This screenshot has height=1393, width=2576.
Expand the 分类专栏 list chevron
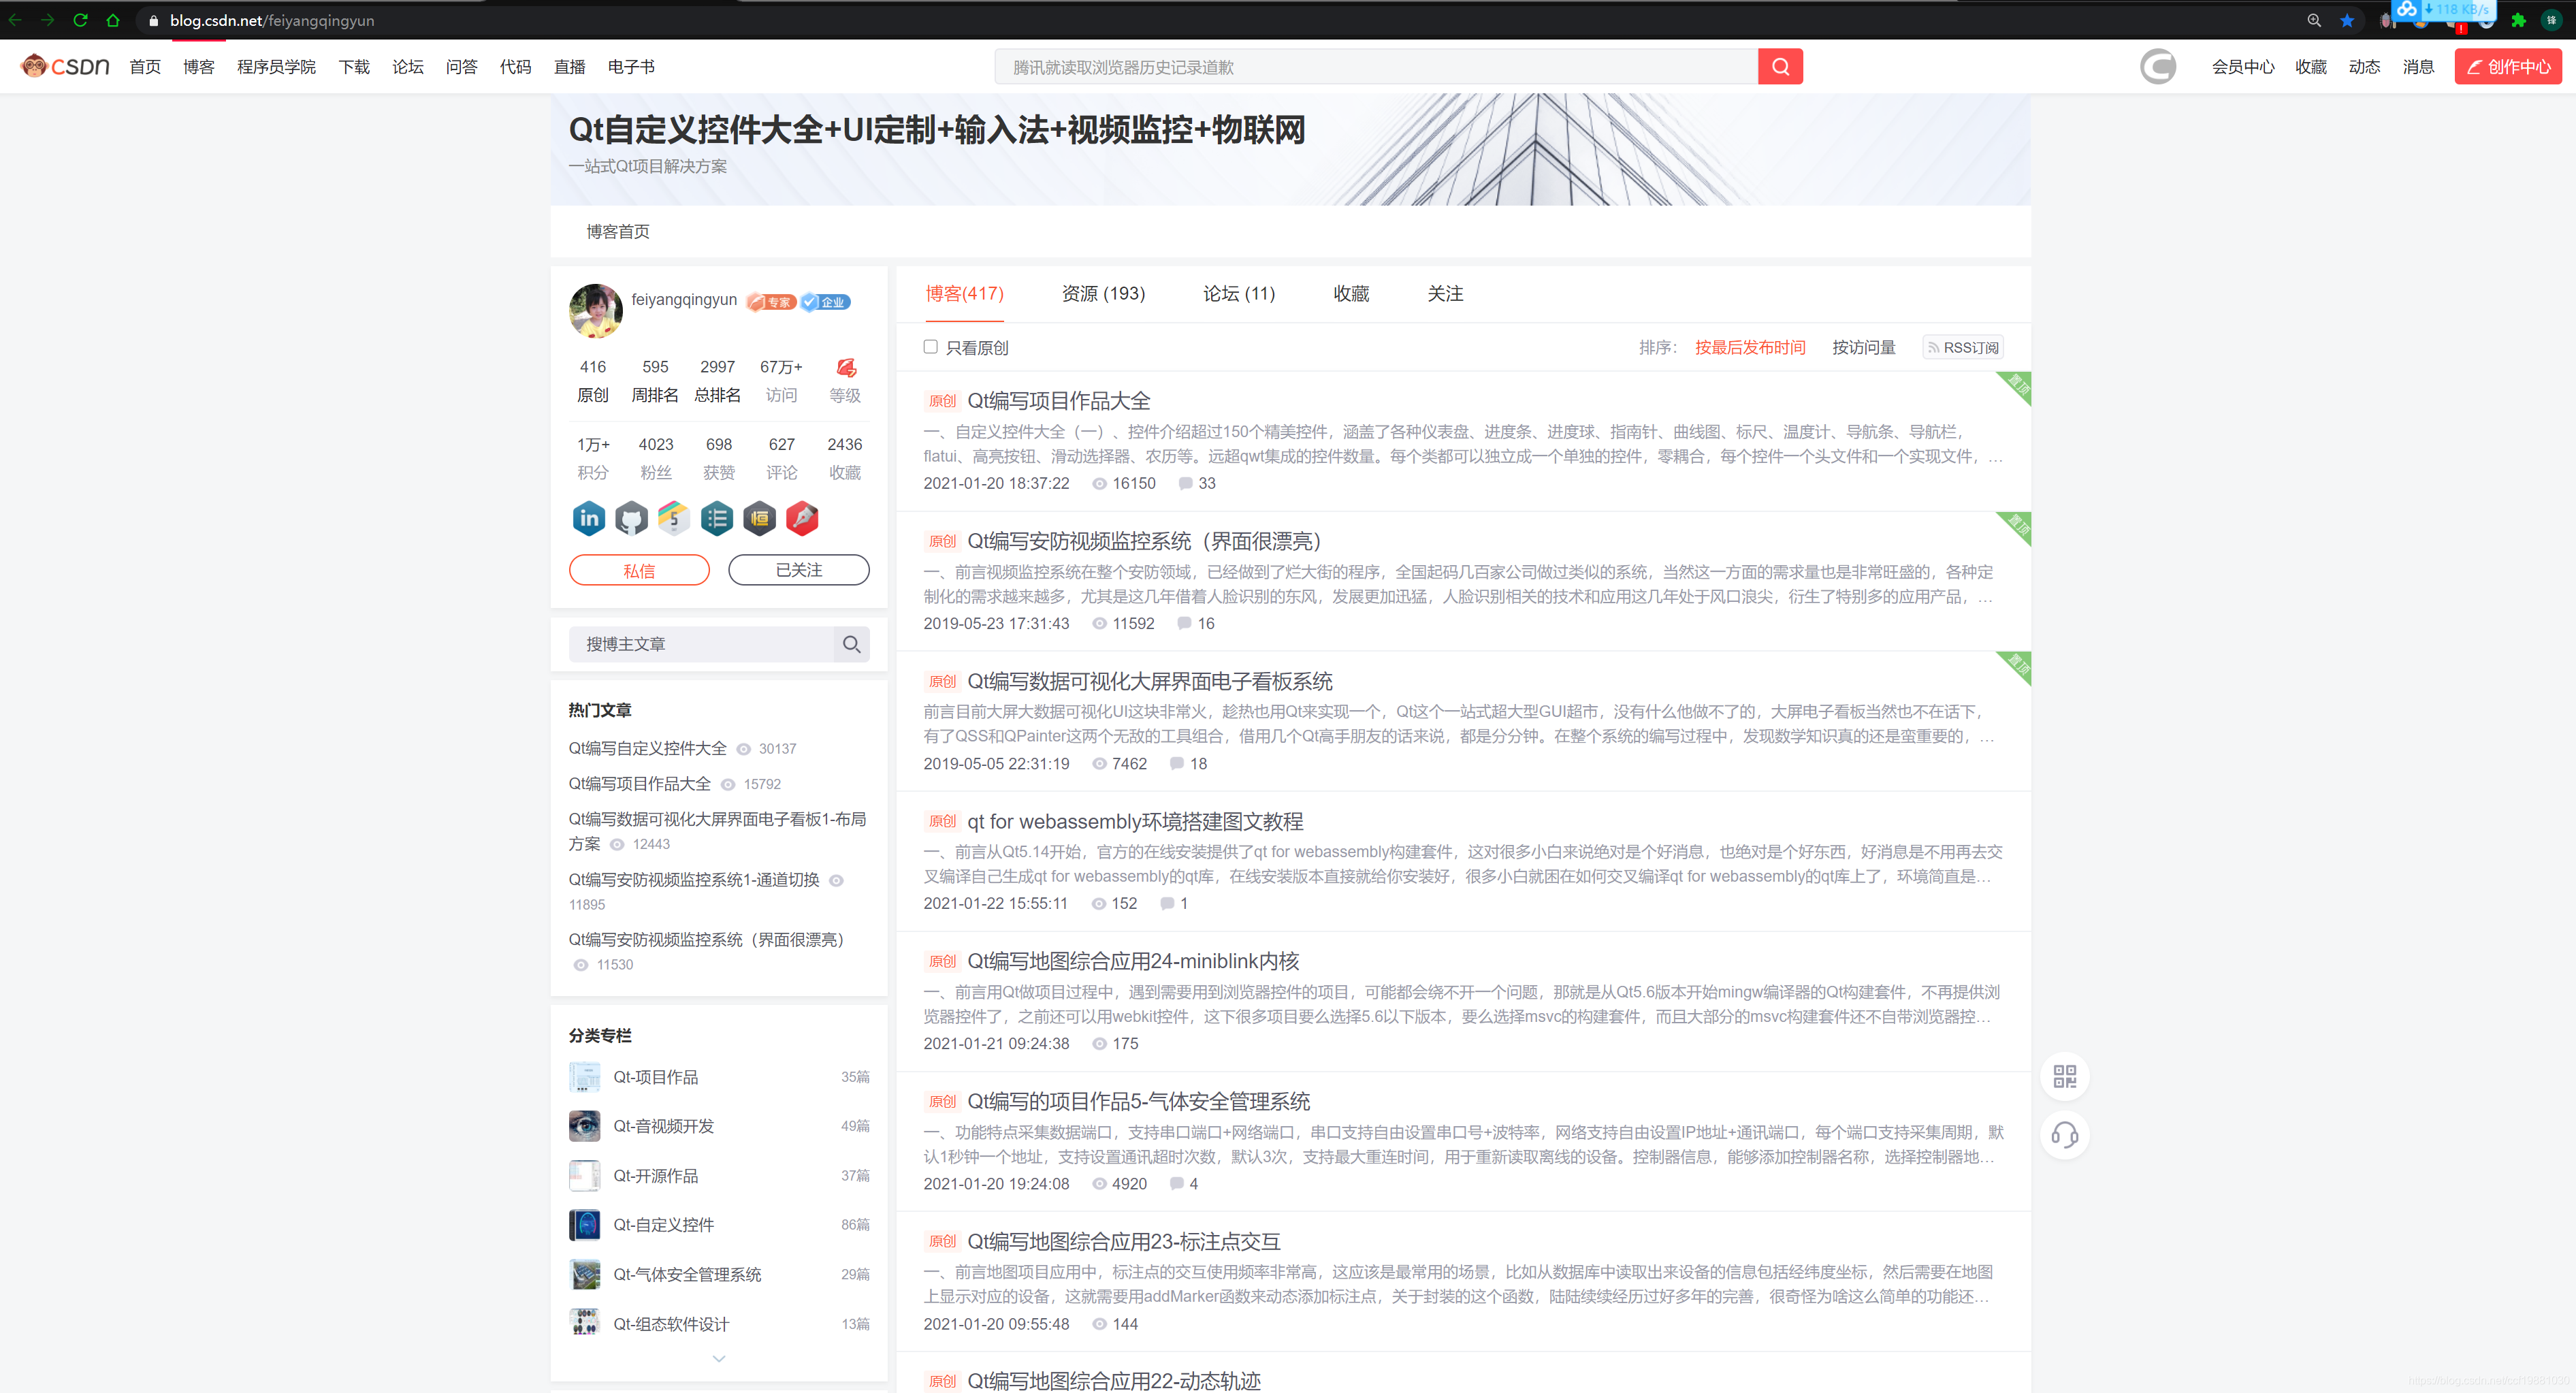coord(718,1358)
